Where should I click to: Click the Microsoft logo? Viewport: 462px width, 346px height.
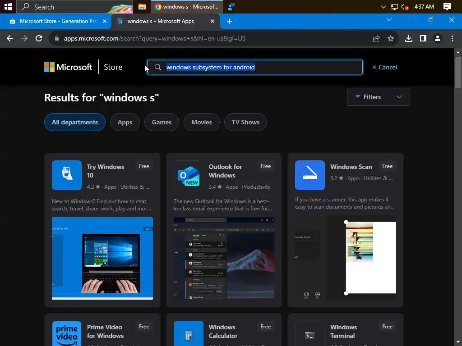pos(68,67)
